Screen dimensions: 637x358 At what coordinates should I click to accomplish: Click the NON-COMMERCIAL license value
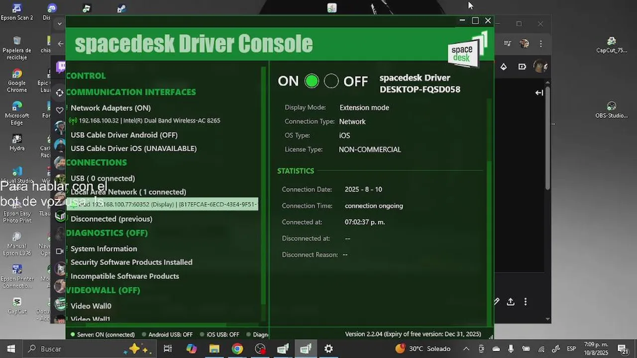[370, 149]
